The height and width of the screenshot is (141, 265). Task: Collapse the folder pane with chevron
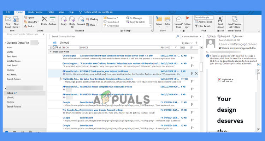tap(44, 34)
